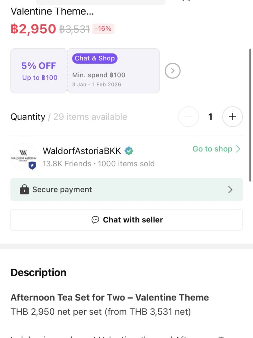The height and width of the screenshot is (338, 253).
Task: Click the speech bubble chat icon
Action: [x=95, y=220]
